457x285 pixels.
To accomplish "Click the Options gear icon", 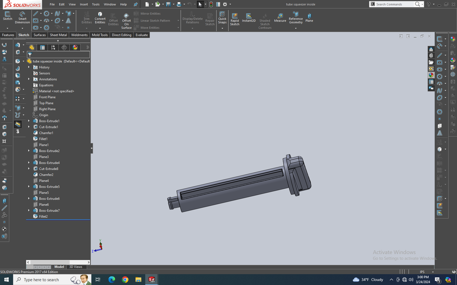I will pos(225,4).
